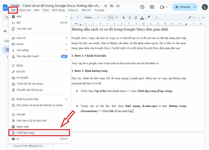
Task: Select Thêm lối tắt vào Drive
Action: (40, 84)
